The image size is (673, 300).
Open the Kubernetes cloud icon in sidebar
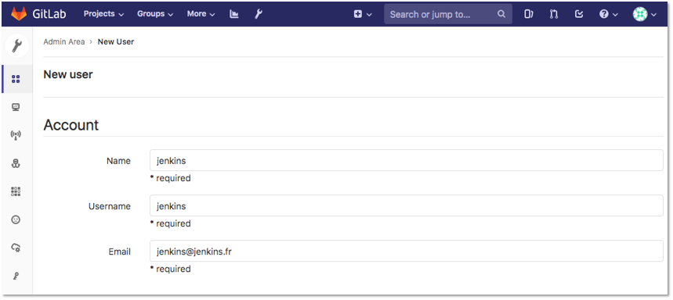16,248
